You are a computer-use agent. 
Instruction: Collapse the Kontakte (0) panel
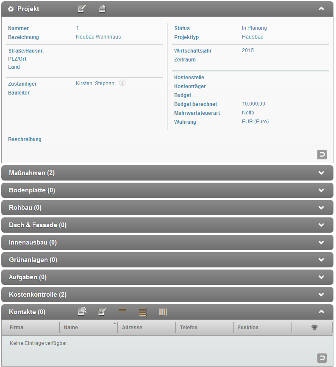[x=321, y=312]
